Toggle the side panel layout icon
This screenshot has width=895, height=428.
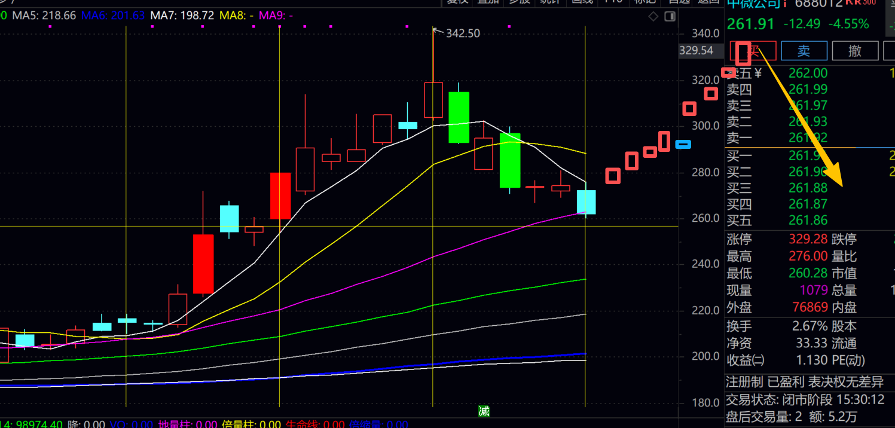670,16
